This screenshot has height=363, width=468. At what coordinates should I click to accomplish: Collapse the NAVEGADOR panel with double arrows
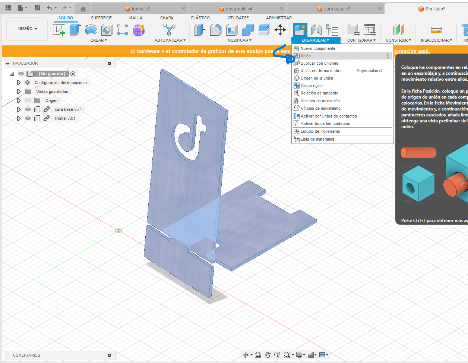pyautogui.click(x=7, y=64)
